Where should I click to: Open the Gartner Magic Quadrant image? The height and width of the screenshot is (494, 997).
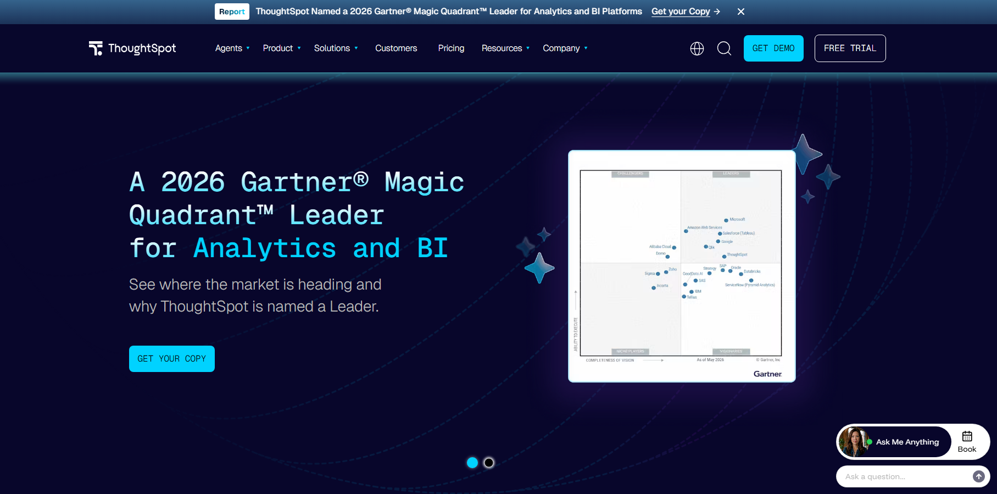[x=682, y=267]
